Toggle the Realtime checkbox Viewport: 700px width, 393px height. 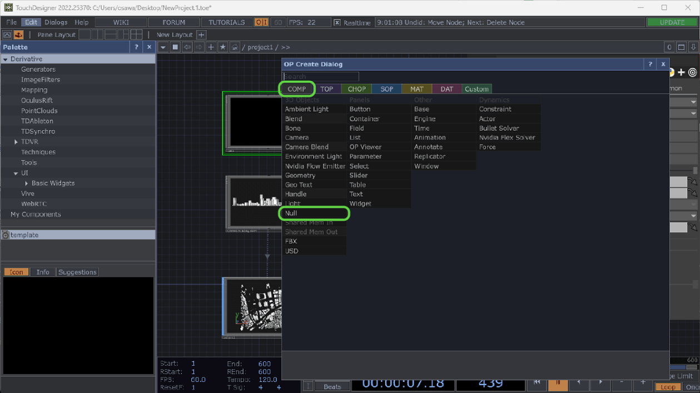coord(337,22)
